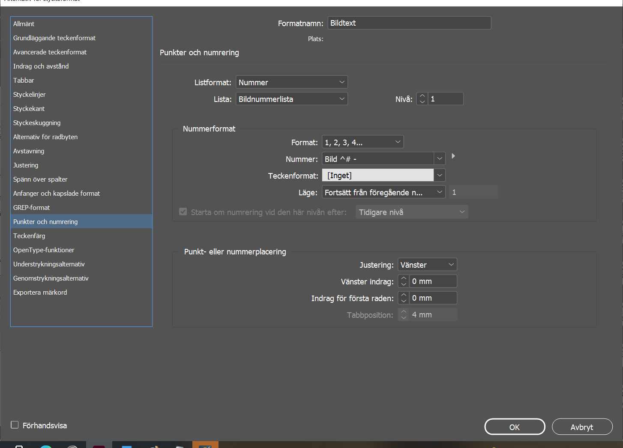Confirm changes with the OK button
Image resolution: width=623 pixels, height=448 pixels.
point(514,427)
